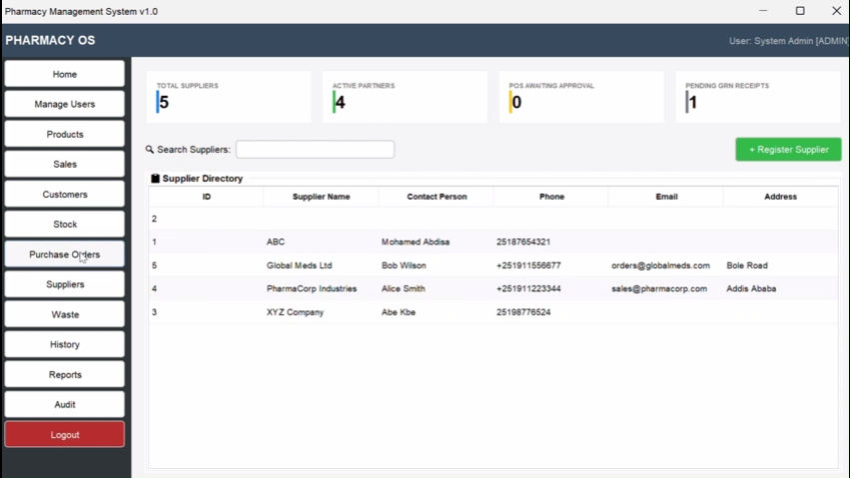Click email orders@globalmeds.com
850x478 pixels.
tap(660, 265)
